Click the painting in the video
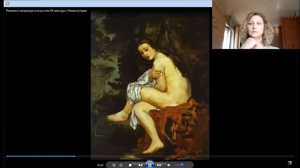 click(x=150, y=85)
